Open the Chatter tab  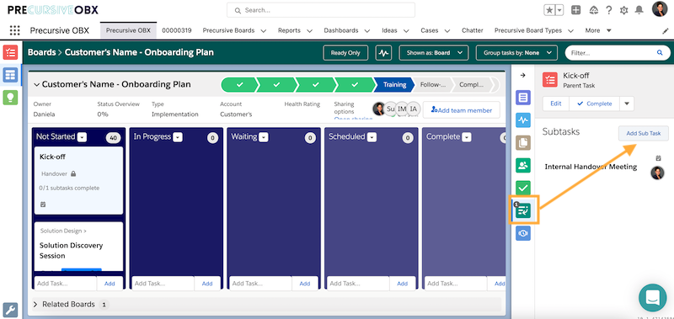click(473, 30)
